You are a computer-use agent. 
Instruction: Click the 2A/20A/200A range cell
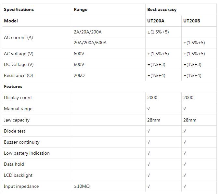pyautogui.click(x=88, y=32)
